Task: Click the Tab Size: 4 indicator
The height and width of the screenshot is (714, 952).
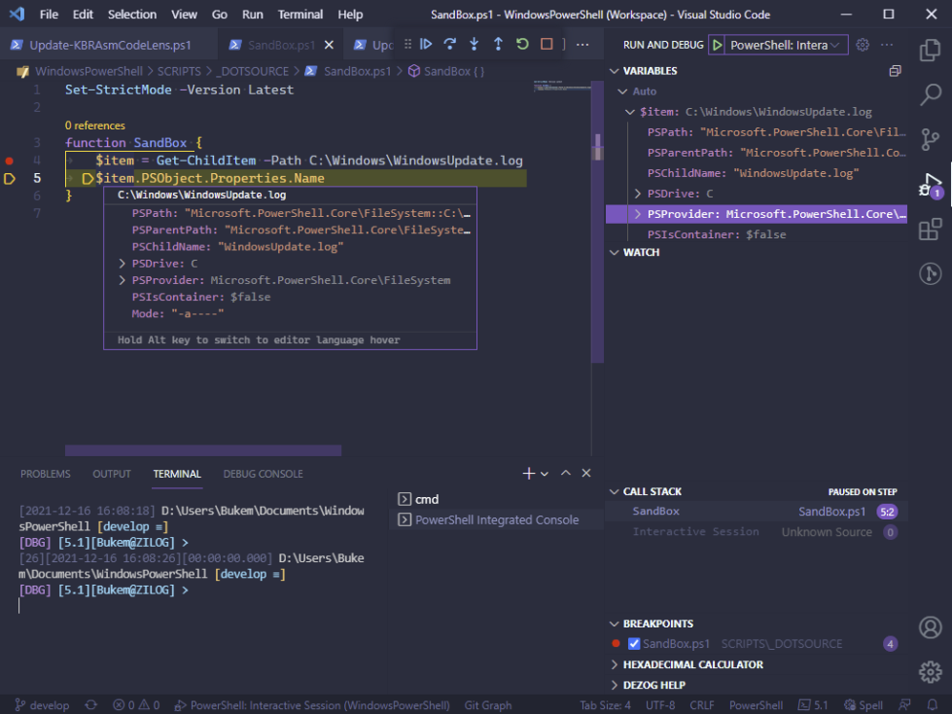Action: coord(605,705)
